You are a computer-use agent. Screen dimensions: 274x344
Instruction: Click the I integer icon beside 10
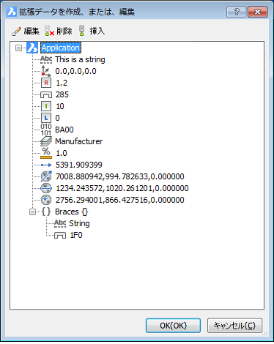tap(46, 106)
